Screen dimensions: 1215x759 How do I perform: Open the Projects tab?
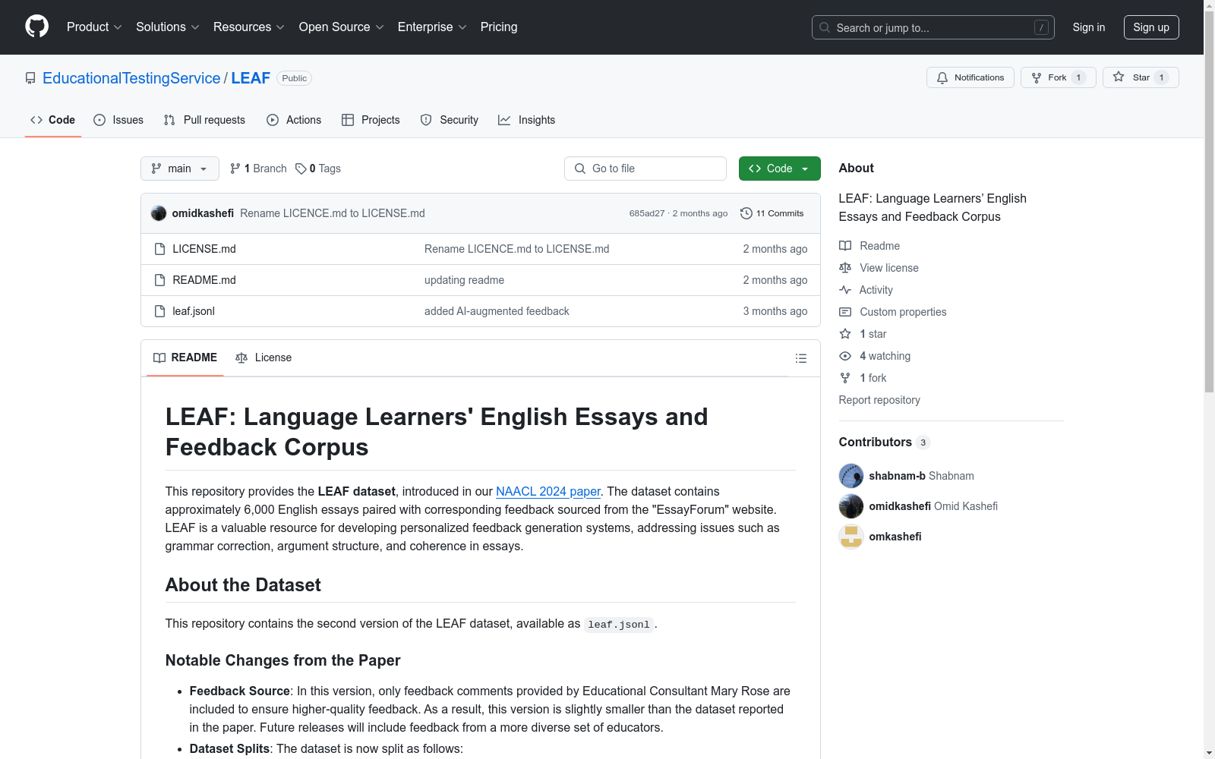pos(371,120)
